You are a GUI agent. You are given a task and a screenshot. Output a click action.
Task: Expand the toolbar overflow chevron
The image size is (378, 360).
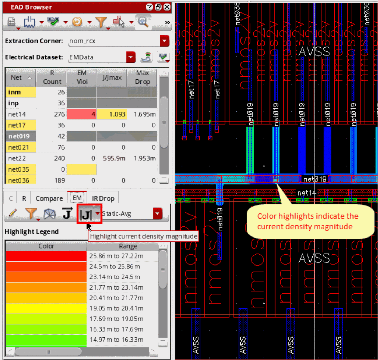pyautogui.click(x=167, y=23)
